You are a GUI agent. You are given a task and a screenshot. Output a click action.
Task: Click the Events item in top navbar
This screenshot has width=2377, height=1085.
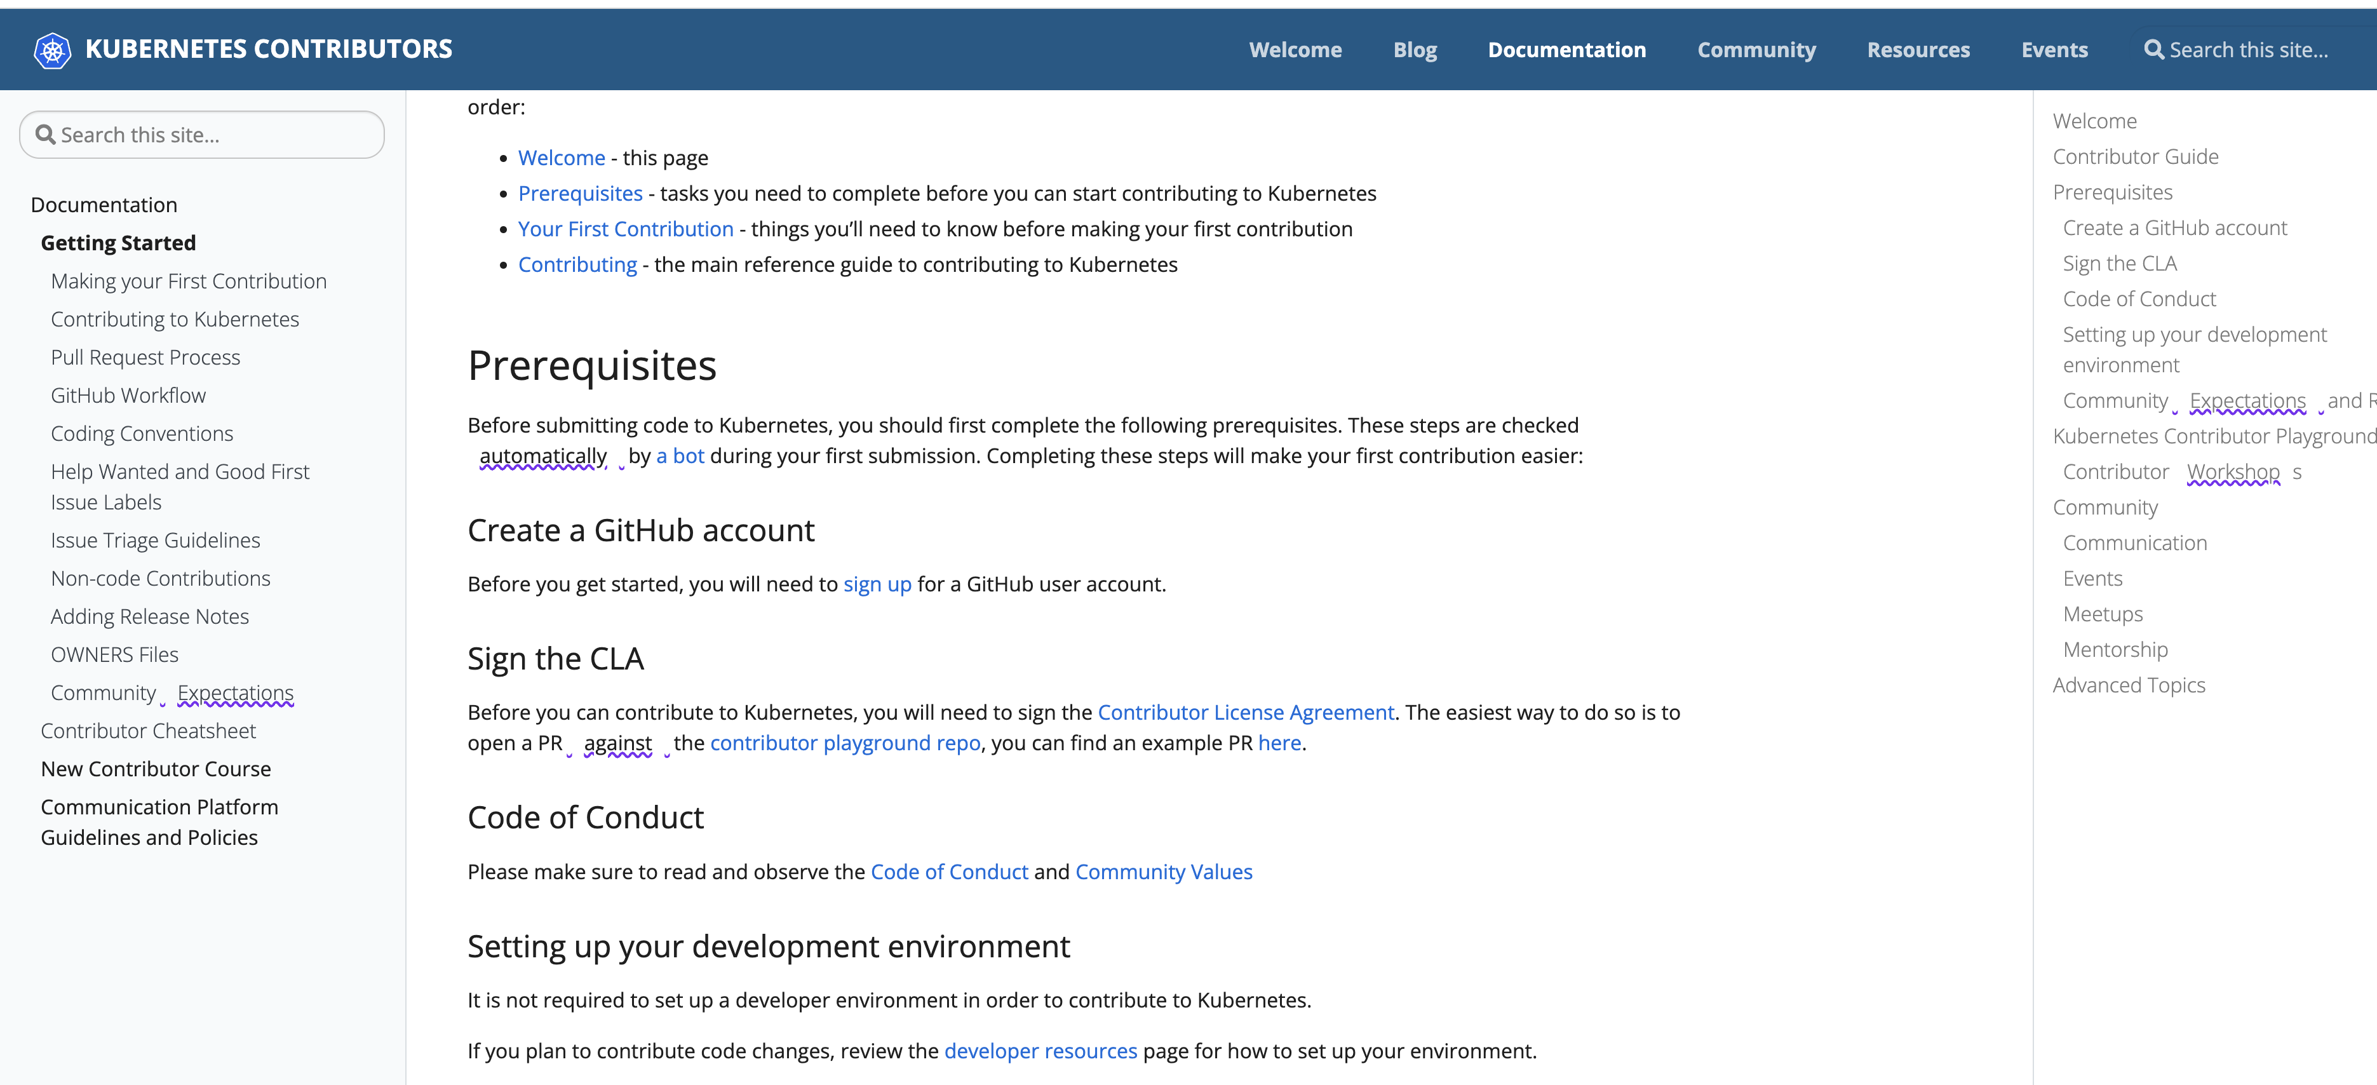tap(2054, 50)
